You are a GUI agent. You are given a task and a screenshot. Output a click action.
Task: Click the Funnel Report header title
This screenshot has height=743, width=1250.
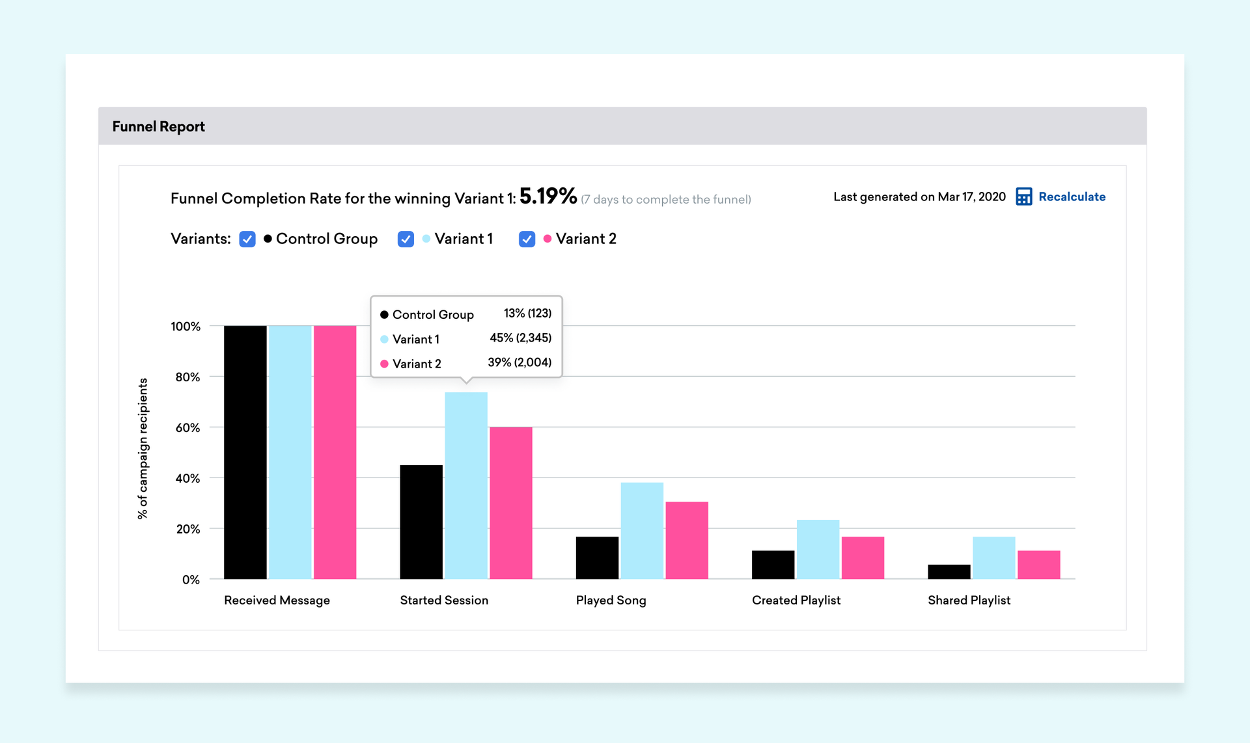[158, 127]
